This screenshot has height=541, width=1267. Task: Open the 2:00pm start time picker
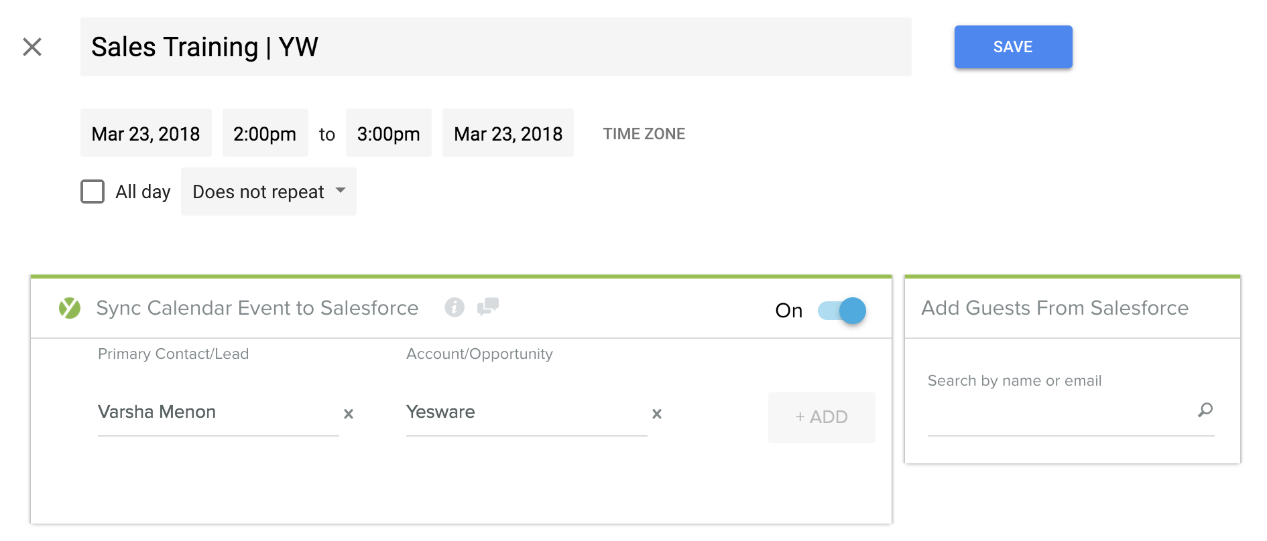click(265, 134)
